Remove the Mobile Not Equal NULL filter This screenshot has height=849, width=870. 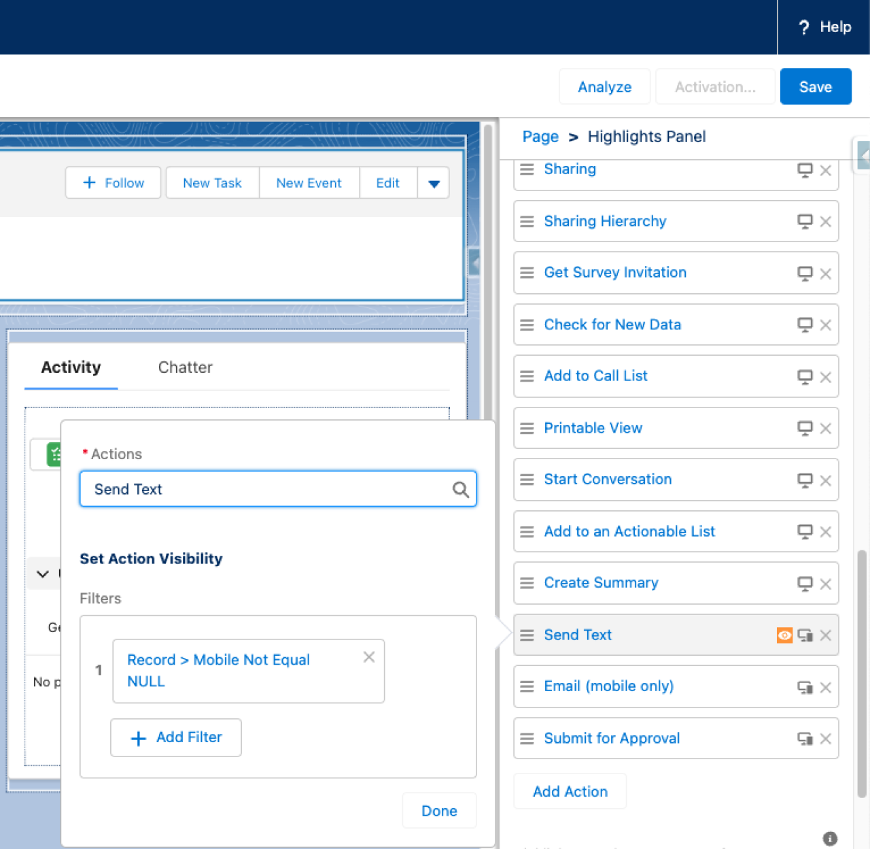point(369,656)
